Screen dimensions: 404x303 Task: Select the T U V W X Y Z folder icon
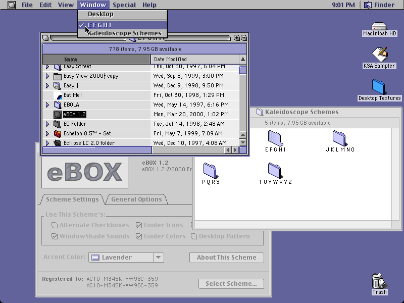pos(275,170)
